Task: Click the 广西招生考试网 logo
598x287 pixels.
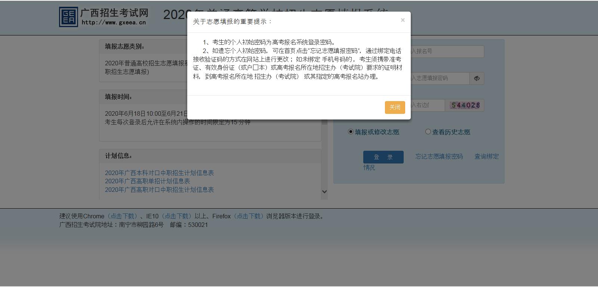Action: click(104, 17)
